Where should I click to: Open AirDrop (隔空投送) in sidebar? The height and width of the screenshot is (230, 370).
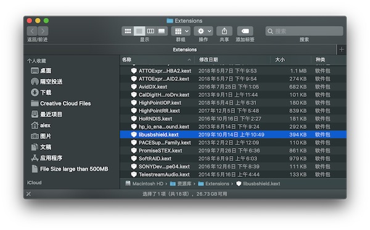tap(47, 81)
